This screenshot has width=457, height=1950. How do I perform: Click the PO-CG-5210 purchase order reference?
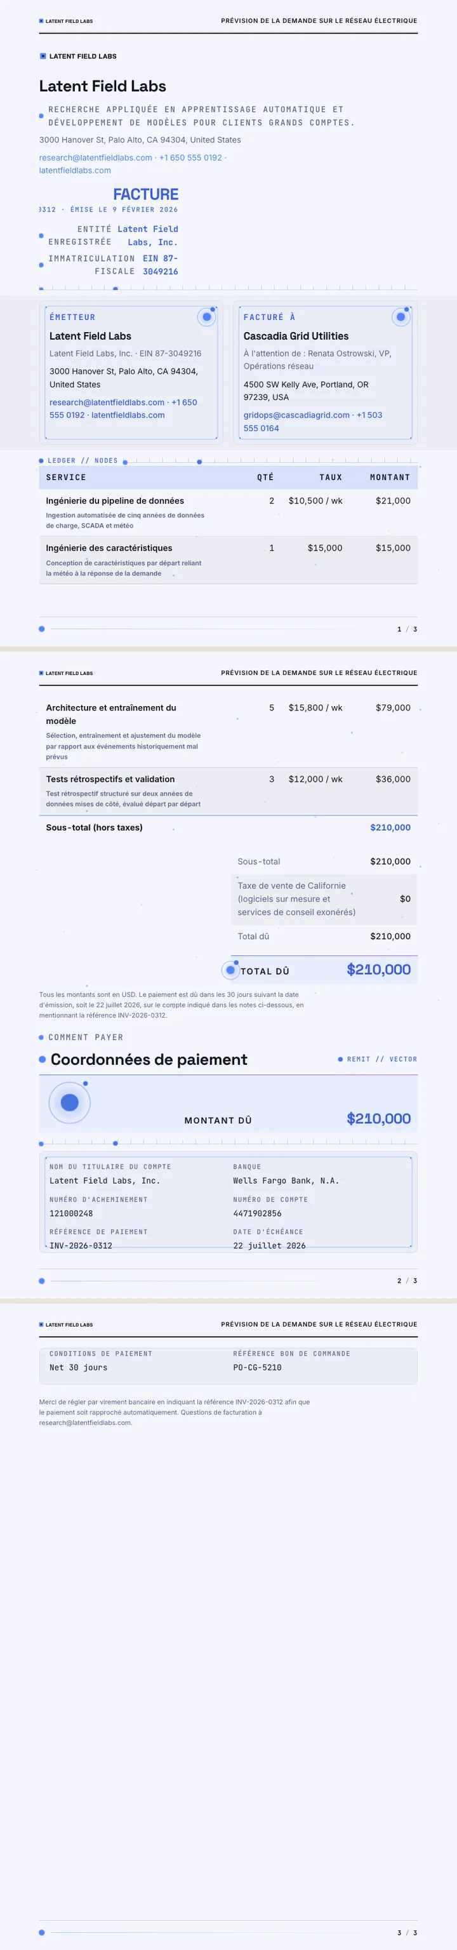(x=257, y=1367)
